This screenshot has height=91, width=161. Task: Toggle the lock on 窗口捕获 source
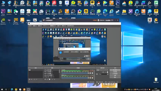point(47,70)
